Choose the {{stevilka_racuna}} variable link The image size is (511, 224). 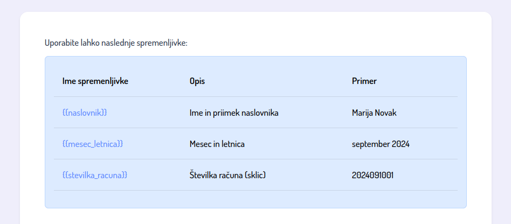click(x=95, y=175)
